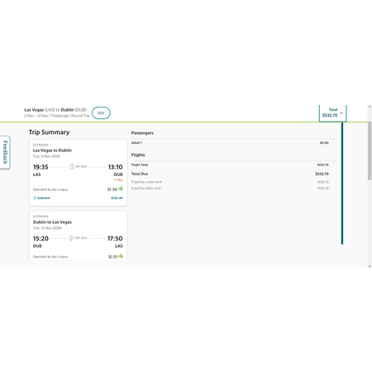Click the Trip Summary heading
372x372 pixels.
49,132
